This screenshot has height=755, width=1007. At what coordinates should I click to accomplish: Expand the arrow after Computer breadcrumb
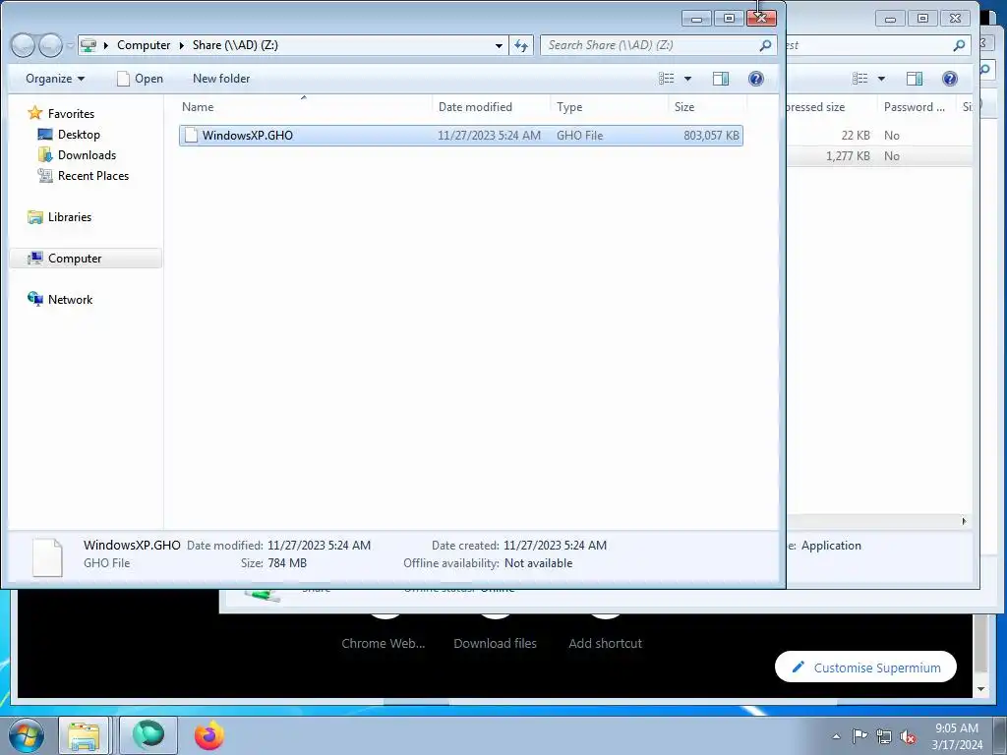(x=182, y=45)
